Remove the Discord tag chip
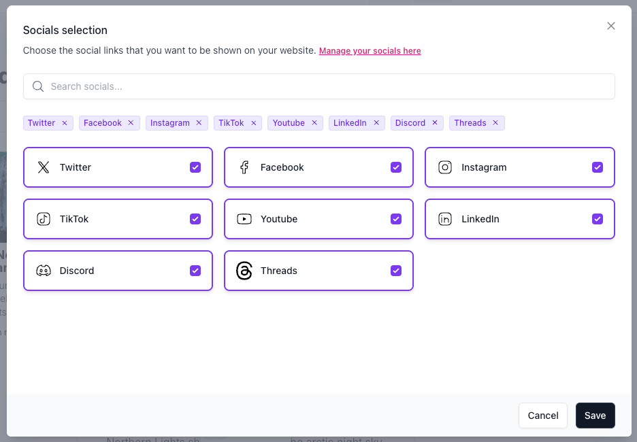This screenshot has width=637, height=442. (435, 123)
